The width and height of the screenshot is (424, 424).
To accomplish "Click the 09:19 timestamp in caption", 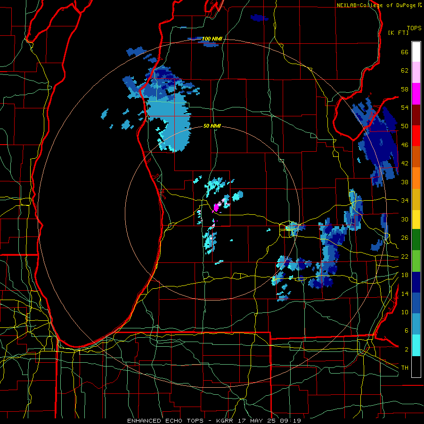I will coord(291,421).
